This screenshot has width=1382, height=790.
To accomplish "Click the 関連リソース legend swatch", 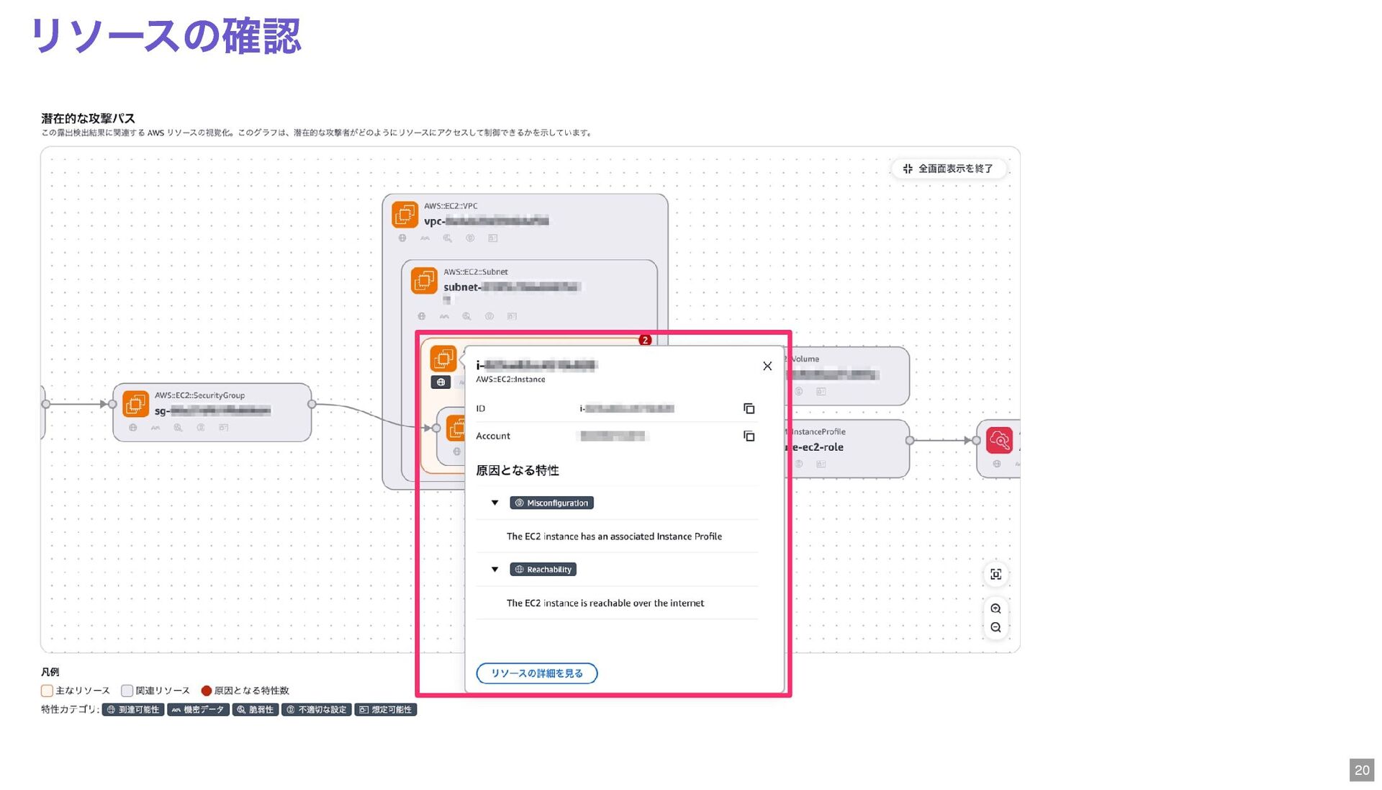I will click(x=127, y=691).
